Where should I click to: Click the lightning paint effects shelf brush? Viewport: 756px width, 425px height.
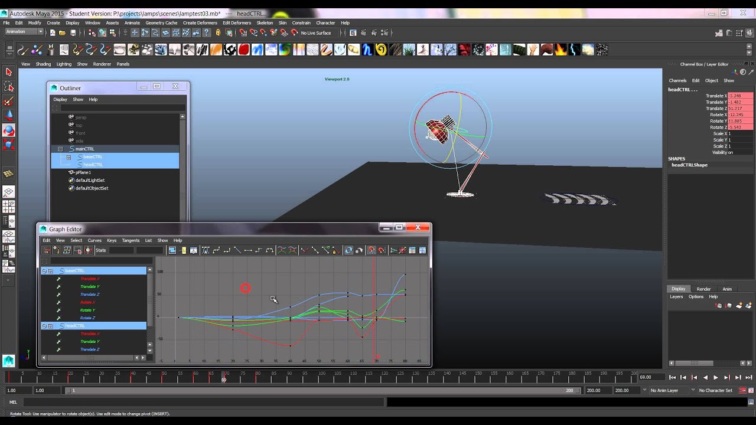(574, 50)
